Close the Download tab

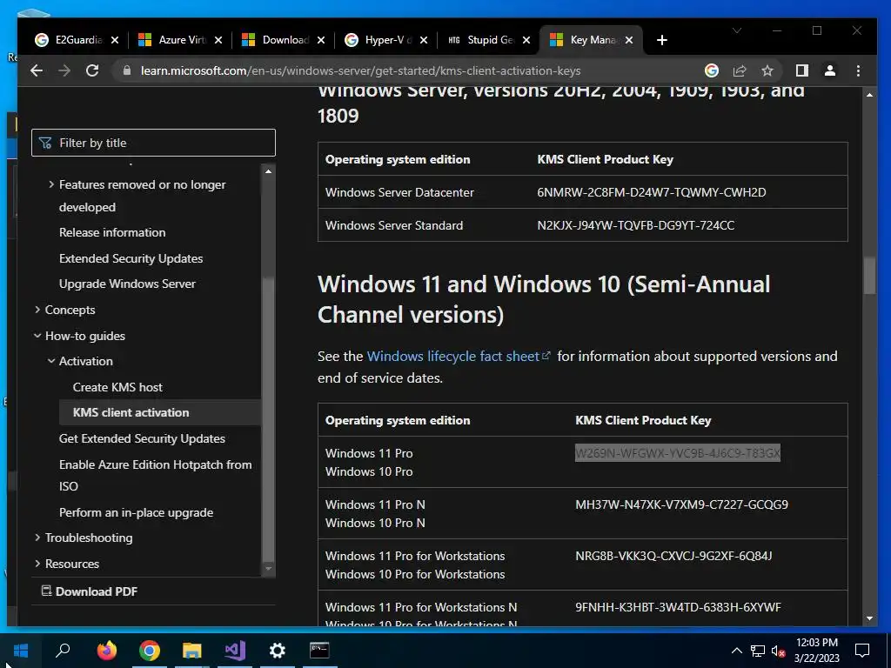(x=321, y=40)
